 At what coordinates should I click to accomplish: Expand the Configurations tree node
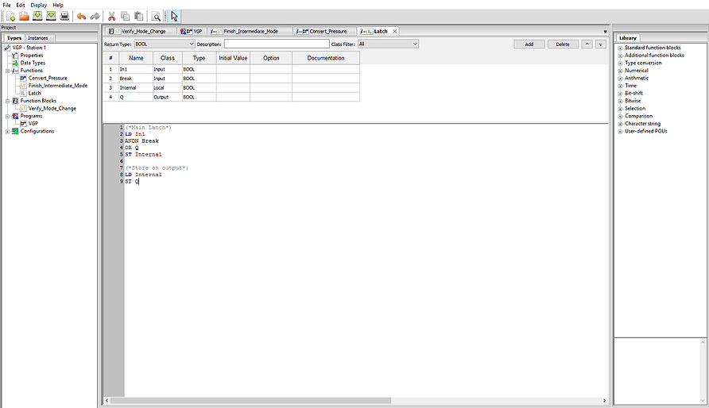[7, 131]
